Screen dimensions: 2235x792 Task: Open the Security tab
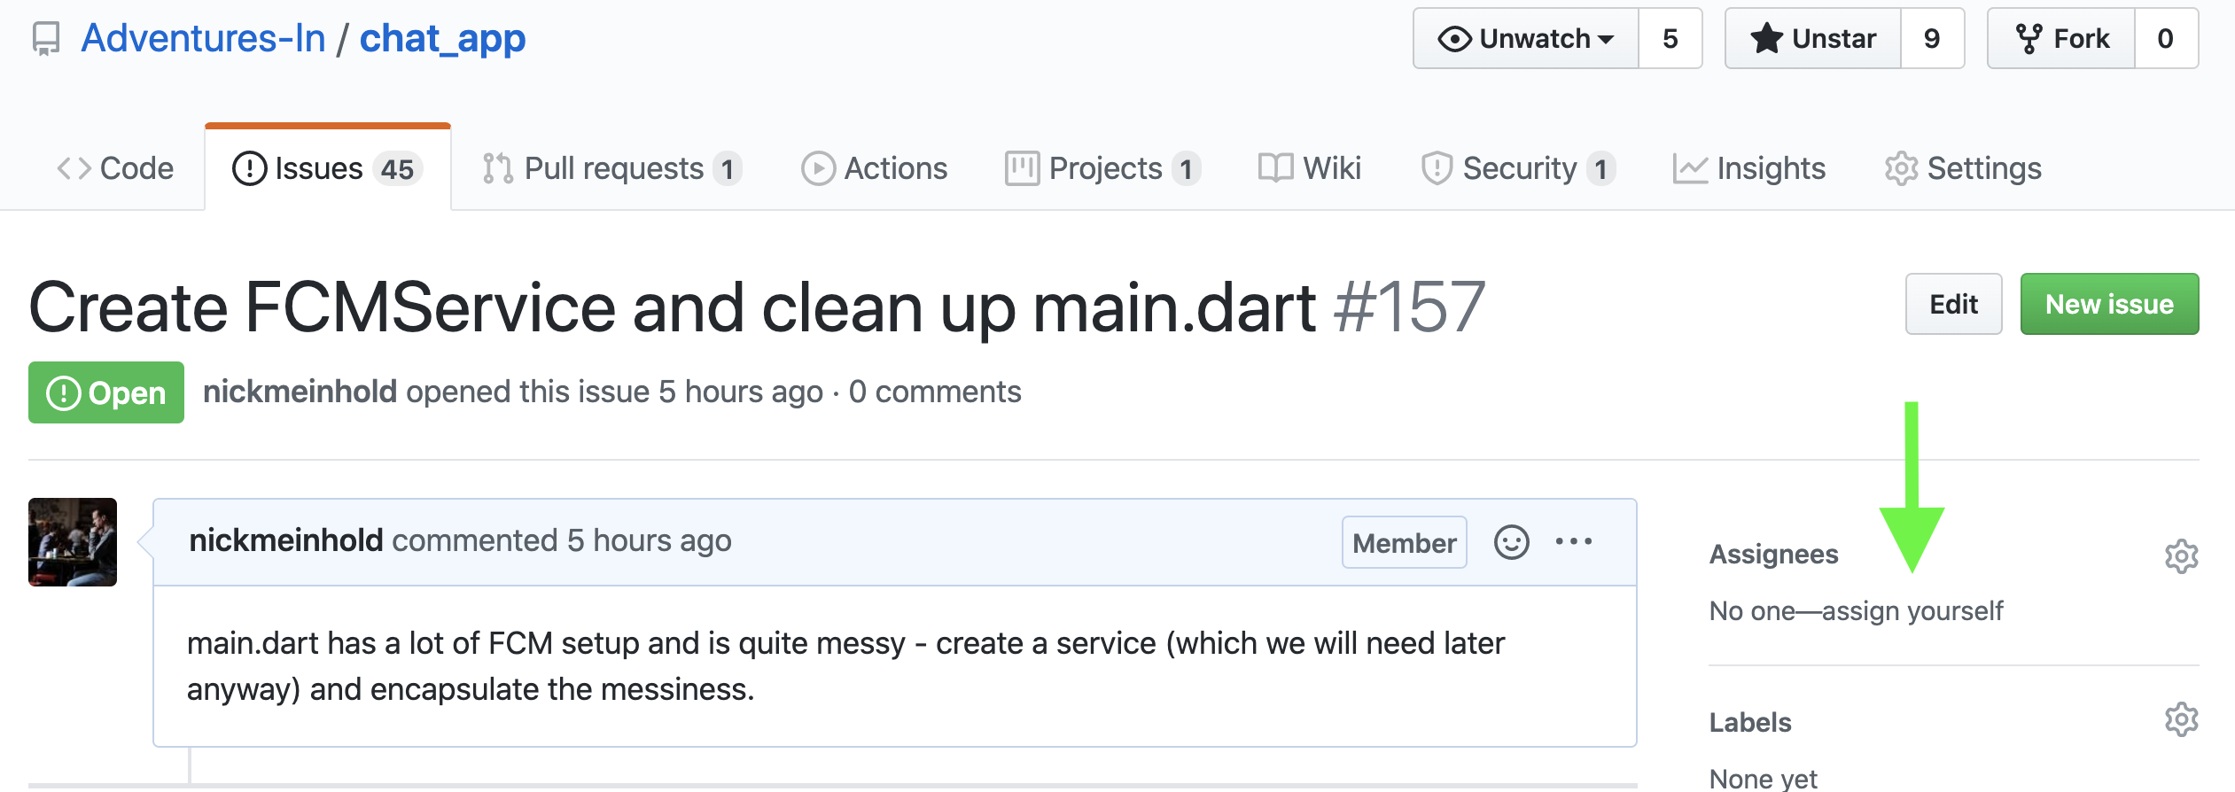1519,168
